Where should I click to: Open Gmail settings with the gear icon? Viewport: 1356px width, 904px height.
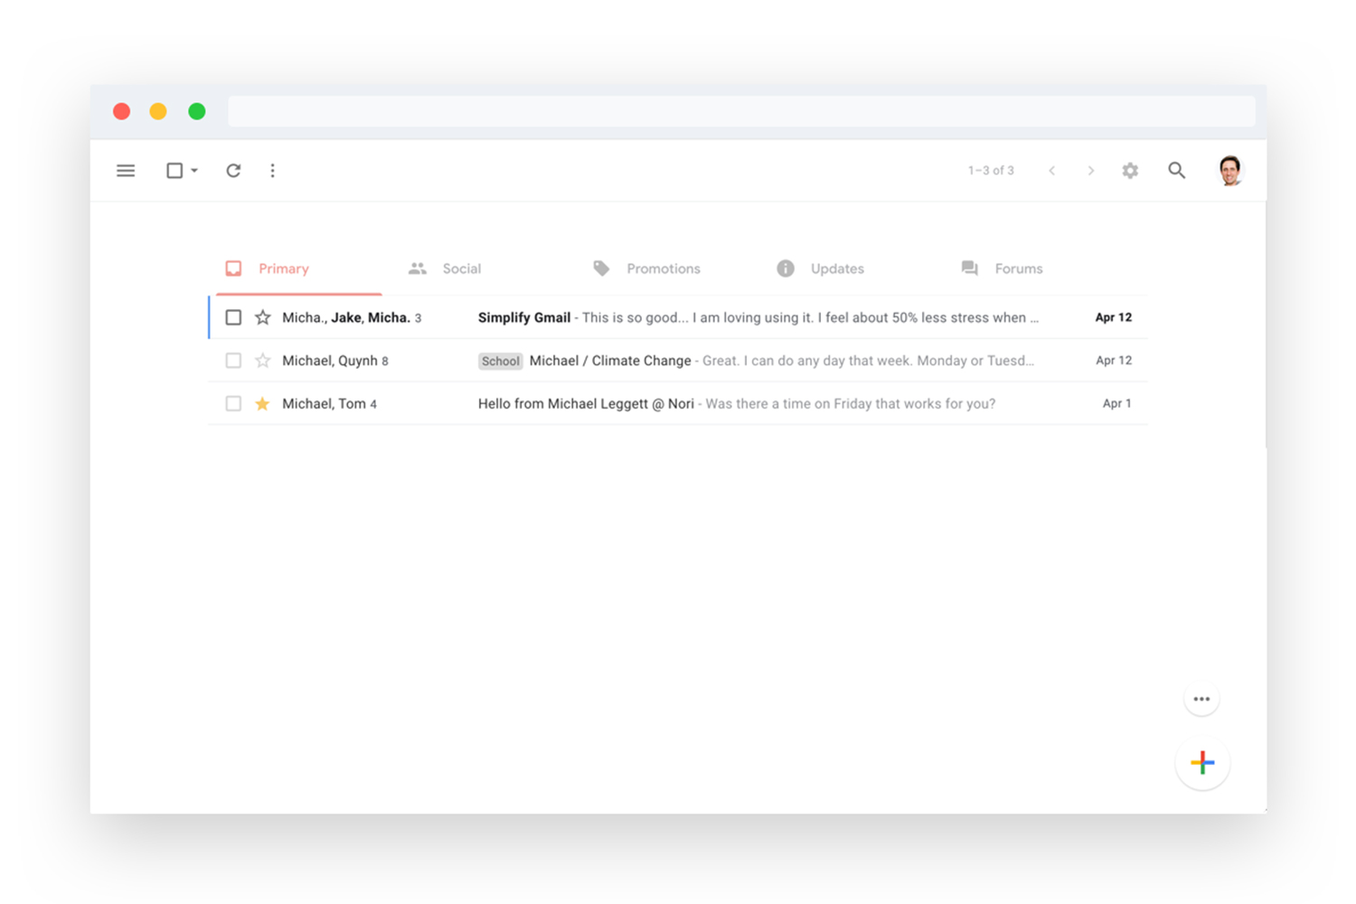click(1130, 170)
